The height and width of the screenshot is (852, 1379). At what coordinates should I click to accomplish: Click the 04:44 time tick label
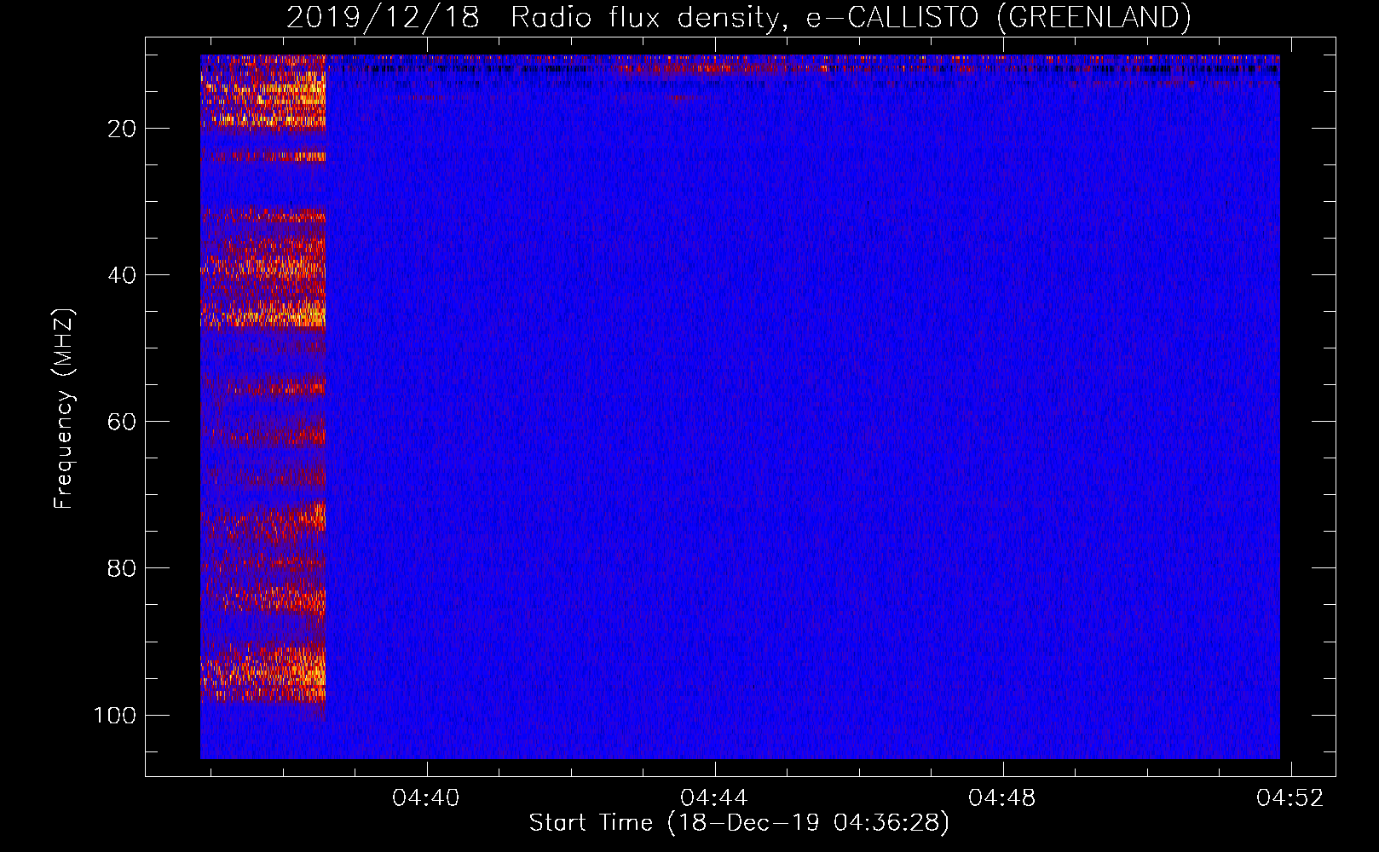714,797
